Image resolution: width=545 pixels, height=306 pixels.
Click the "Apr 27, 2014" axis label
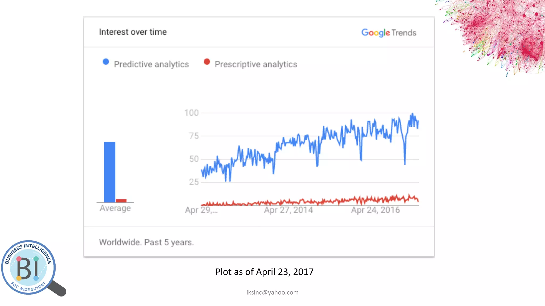pos(288,210)
